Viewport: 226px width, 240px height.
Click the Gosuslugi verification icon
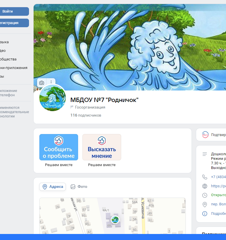point(205,135)
